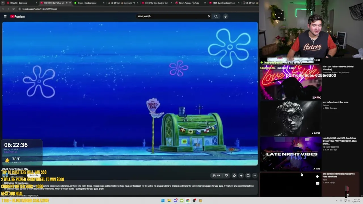Save the video with bookmark icon
This screenshot has width=363, height=204.
(248, 176)
